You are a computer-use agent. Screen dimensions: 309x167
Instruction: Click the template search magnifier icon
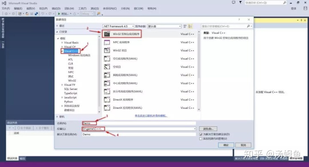tap(248, 26)
